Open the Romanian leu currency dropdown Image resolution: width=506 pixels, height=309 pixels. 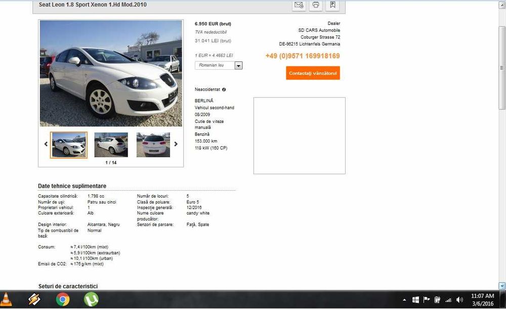[219, 65]
